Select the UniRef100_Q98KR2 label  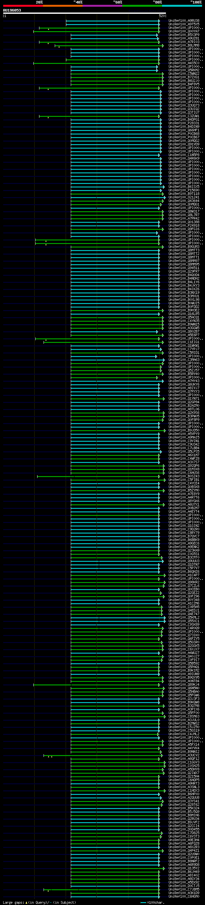(184, 582)
